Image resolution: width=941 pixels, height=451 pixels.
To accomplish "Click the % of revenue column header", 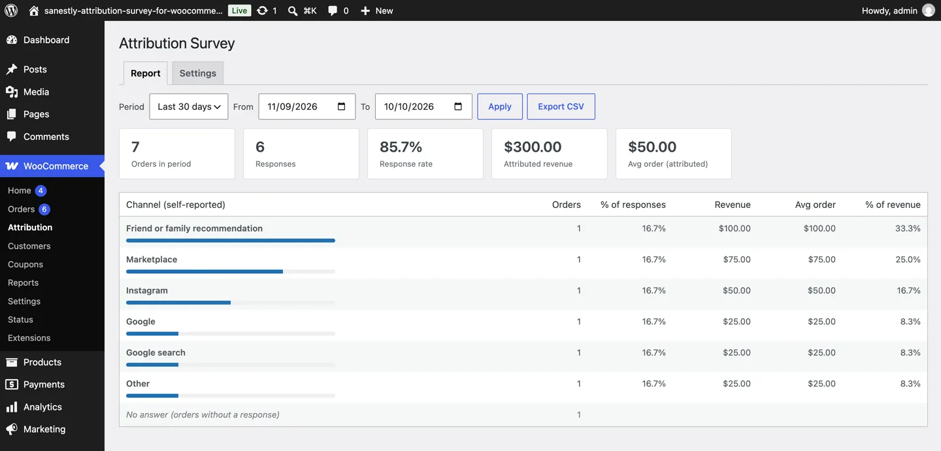I will pos(893,205).
